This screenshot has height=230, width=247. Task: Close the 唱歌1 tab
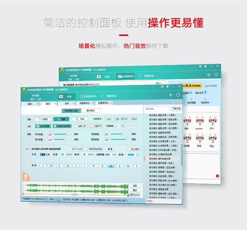pyautogui.click(x=37, y=104)
